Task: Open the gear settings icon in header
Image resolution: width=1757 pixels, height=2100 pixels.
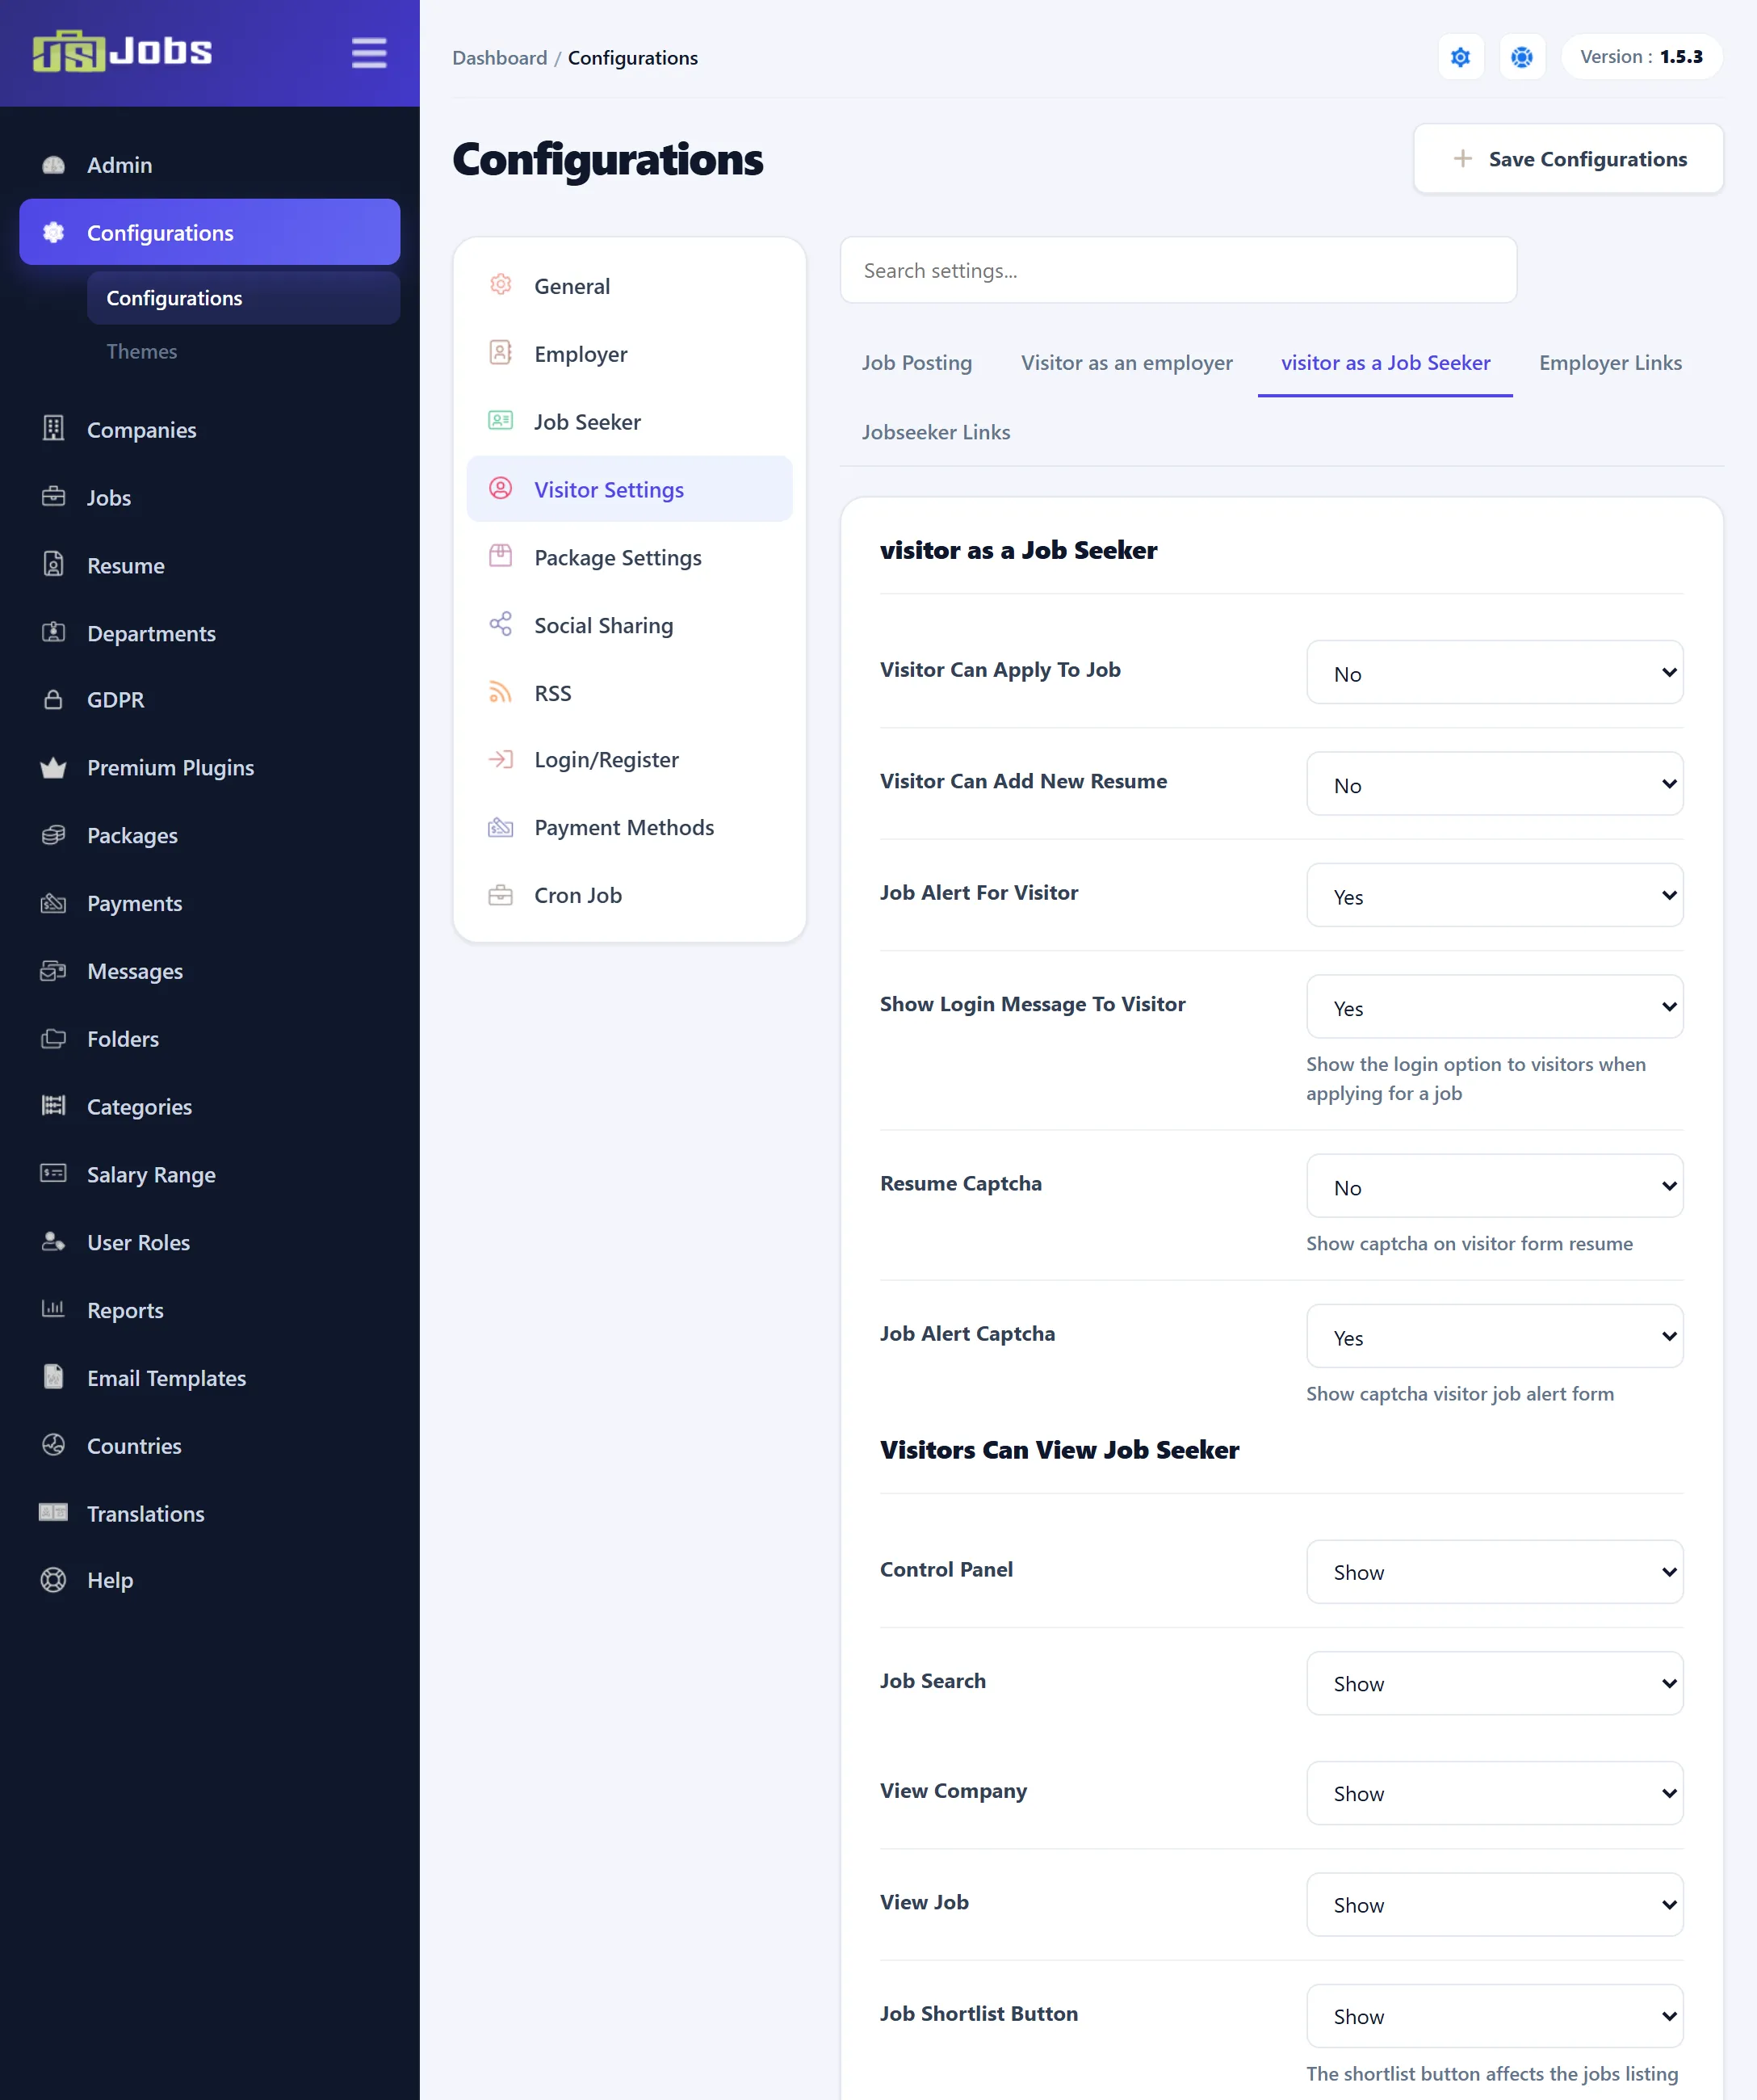Action: pos(1460,57)
